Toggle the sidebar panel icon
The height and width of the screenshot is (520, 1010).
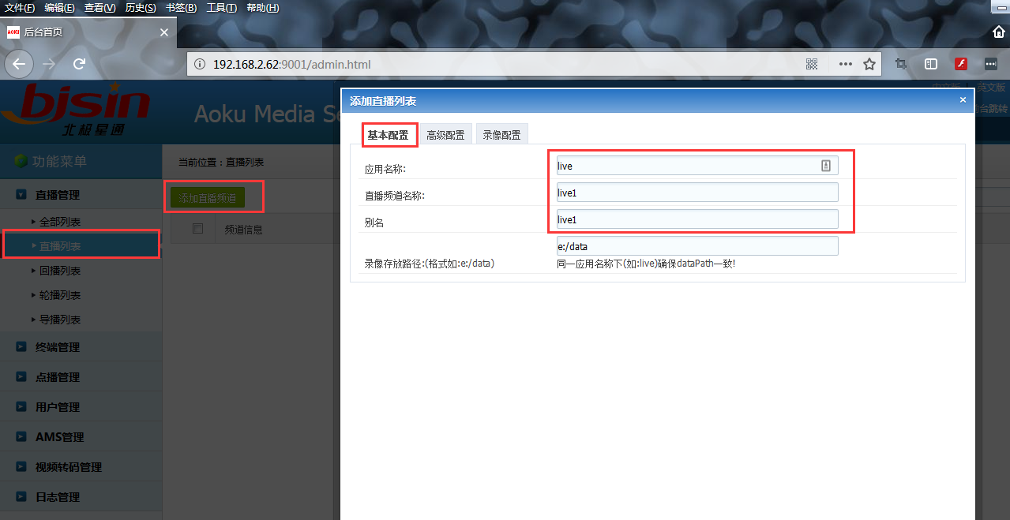(x=931, y=64)
